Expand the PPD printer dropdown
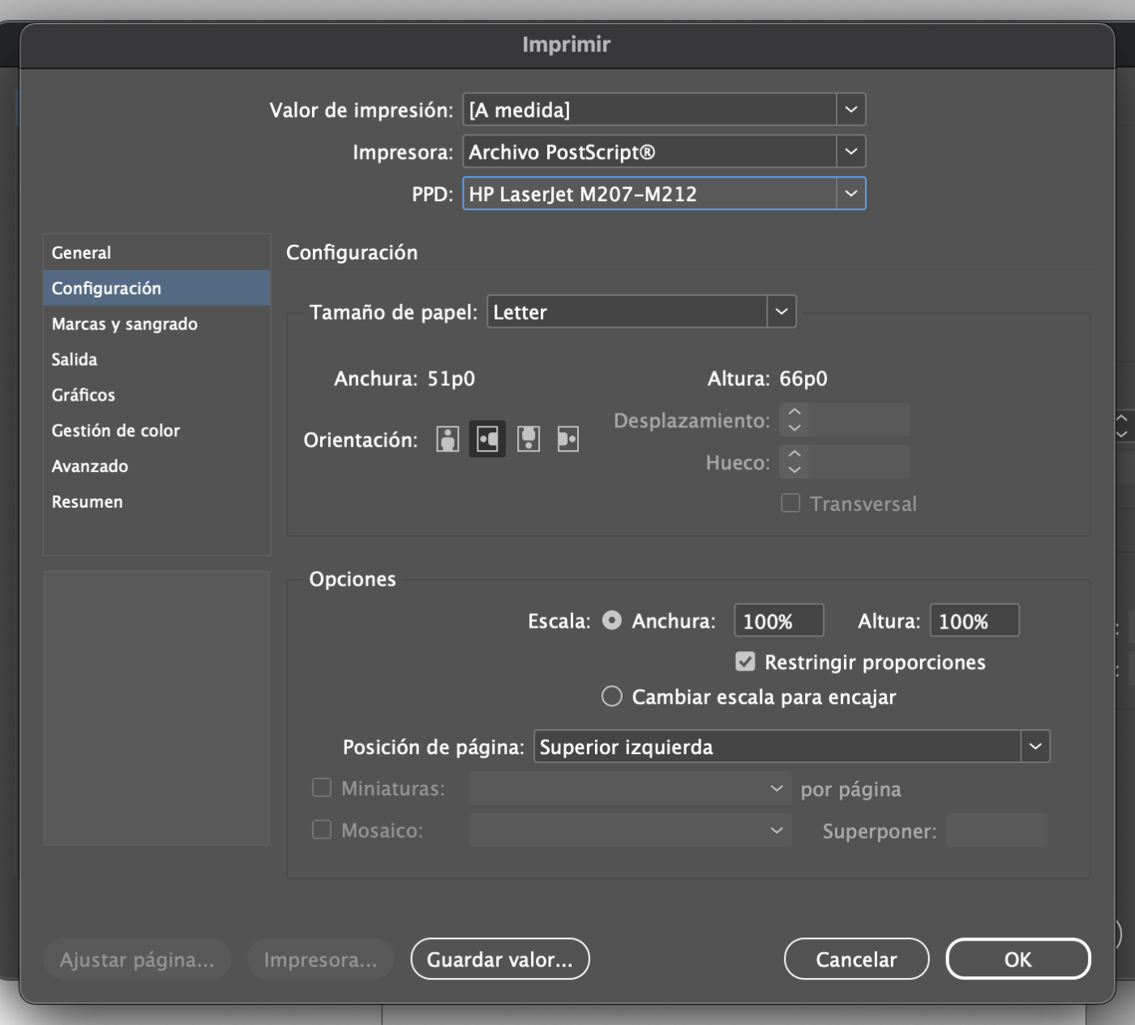This screenshot has height=1025, width=1135. (850, 194)
